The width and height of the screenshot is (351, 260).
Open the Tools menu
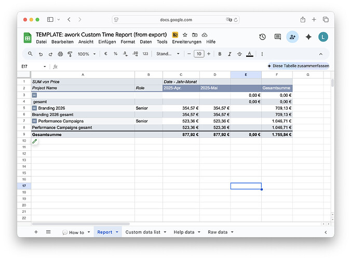tap(162, 42)
